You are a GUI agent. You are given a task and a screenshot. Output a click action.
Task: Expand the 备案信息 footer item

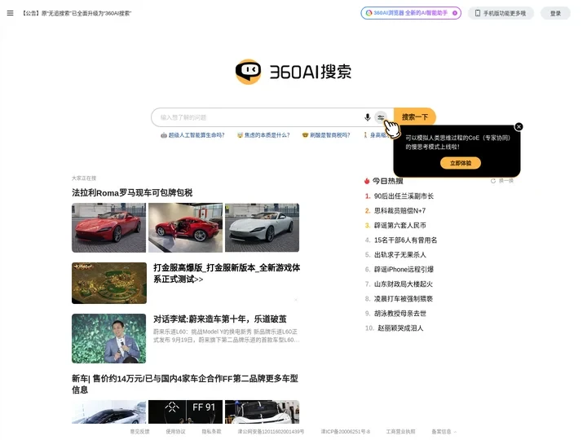(x=444, y=431)
